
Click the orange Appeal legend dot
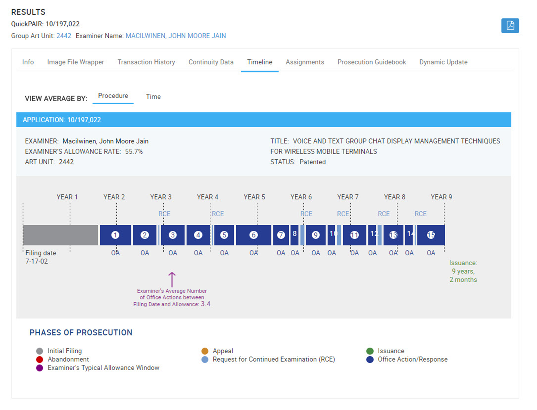point(205,351)
